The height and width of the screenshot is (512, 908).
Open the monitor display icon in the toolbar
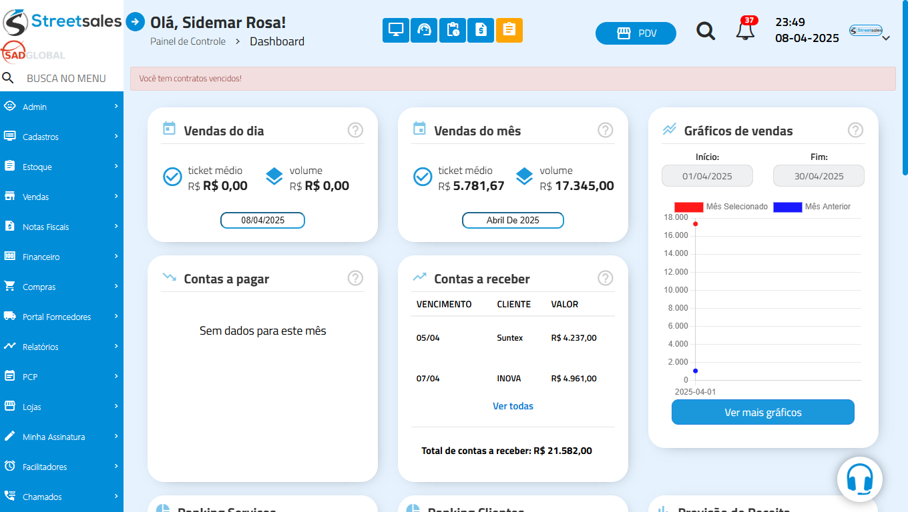tap(395, 30)
